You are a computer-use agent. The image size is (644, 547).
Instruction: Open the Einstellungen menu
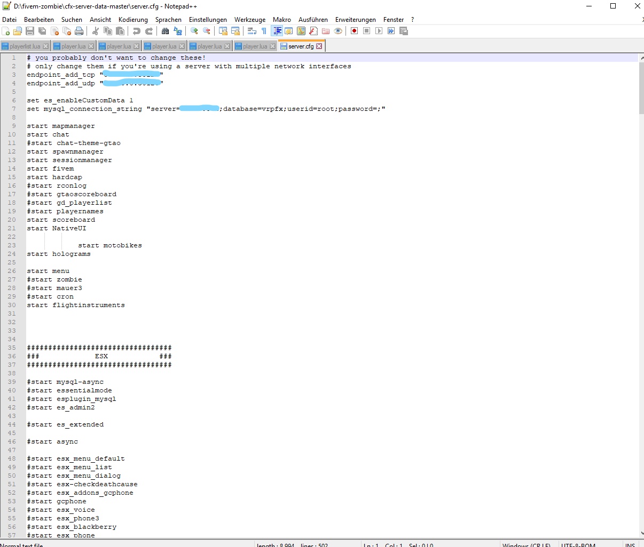[208, 20]
